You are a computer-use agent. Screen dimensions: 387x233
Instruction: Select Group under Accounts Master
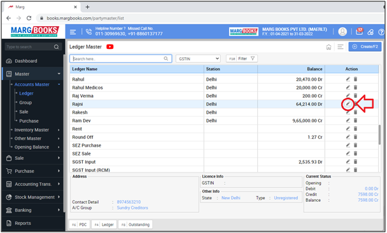point(25,102)
